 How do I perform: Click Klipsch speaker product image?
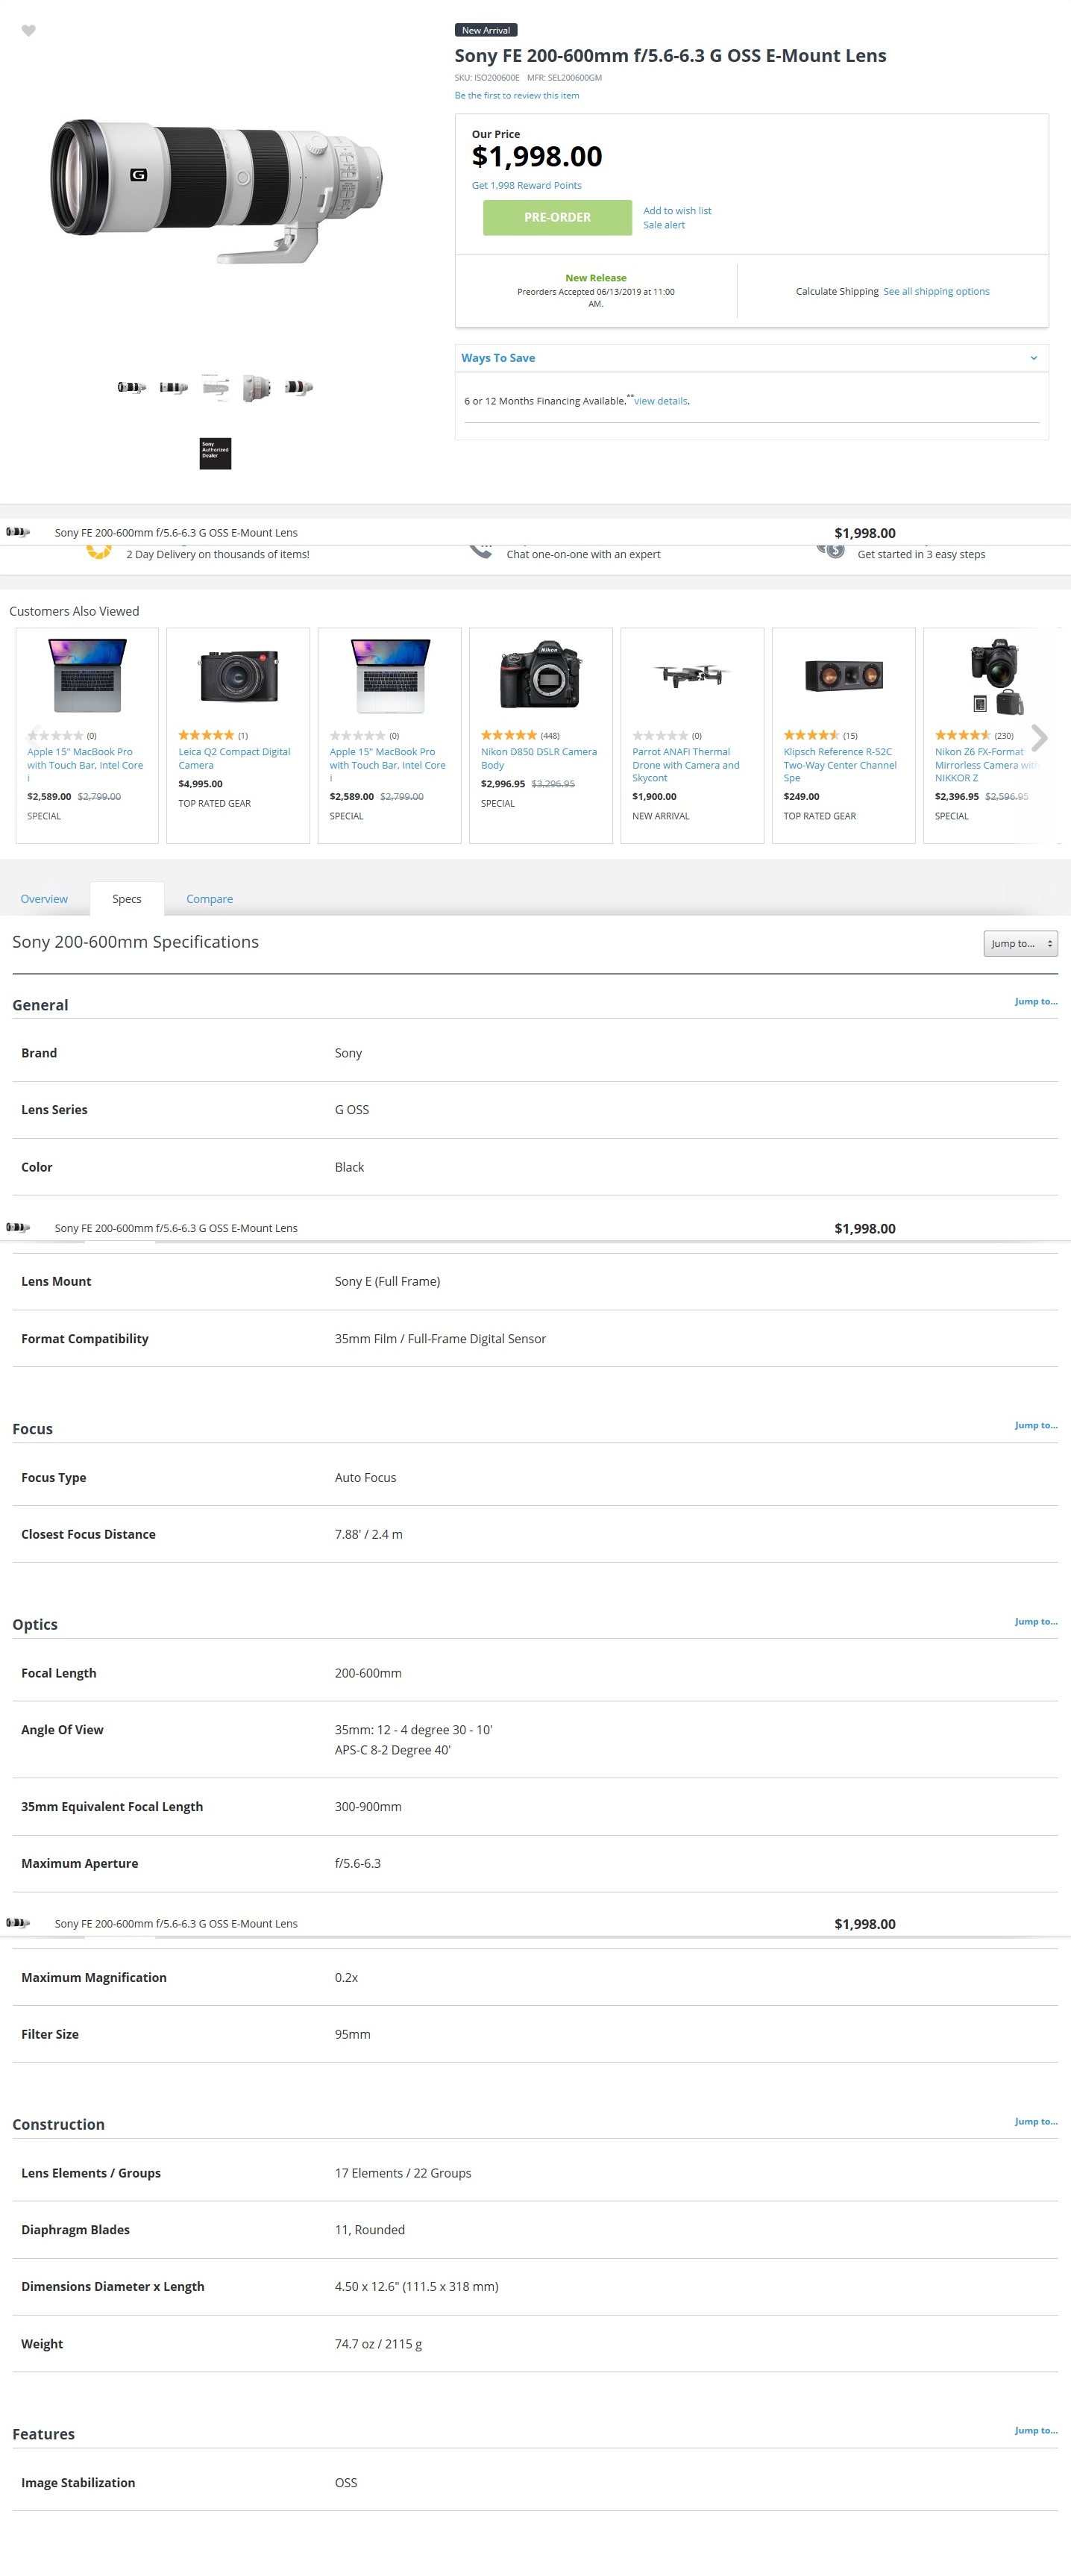(x=844, y=676)
